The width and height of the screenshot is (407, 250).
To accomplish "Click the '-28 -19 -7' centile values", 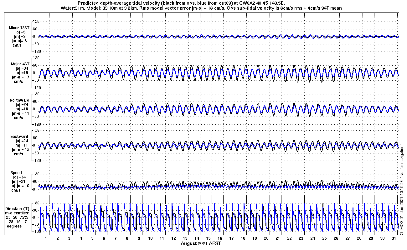I will (18, 222).
